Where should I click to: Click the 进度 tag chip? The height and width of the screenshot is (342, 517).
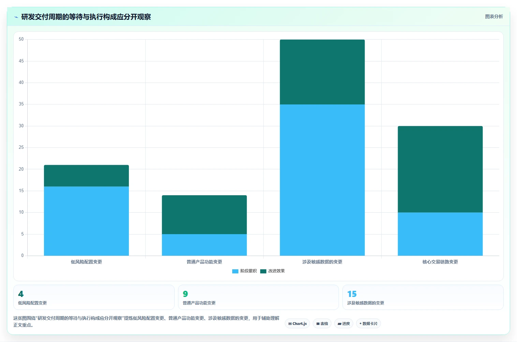(x=344, y=324)
